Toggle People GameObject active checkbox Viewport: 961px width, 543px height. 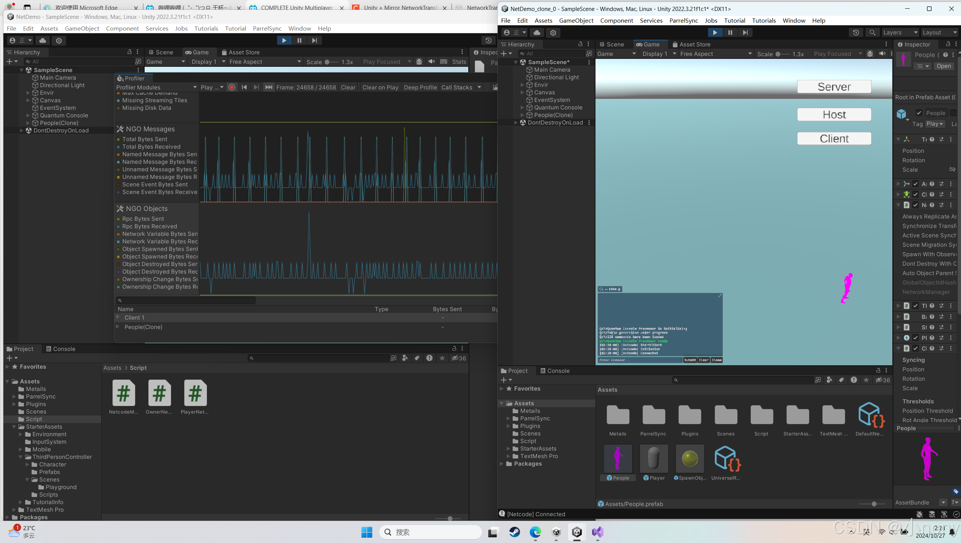pos(919,113)
